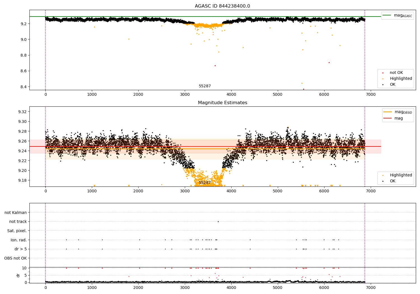The image size is (420, 294).
Task: Click the 8.4 tick label on the top plot
Action: 24,87
